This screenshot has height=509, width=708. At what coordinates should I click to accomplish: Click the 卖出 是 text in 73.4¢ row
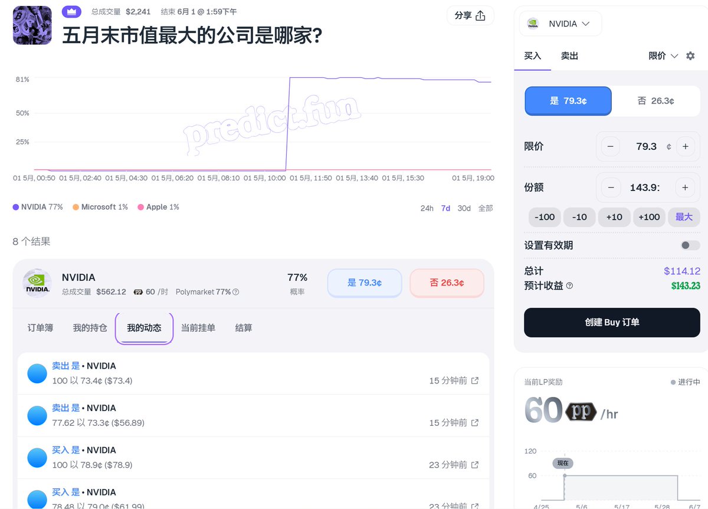click(x=65, y=366)
